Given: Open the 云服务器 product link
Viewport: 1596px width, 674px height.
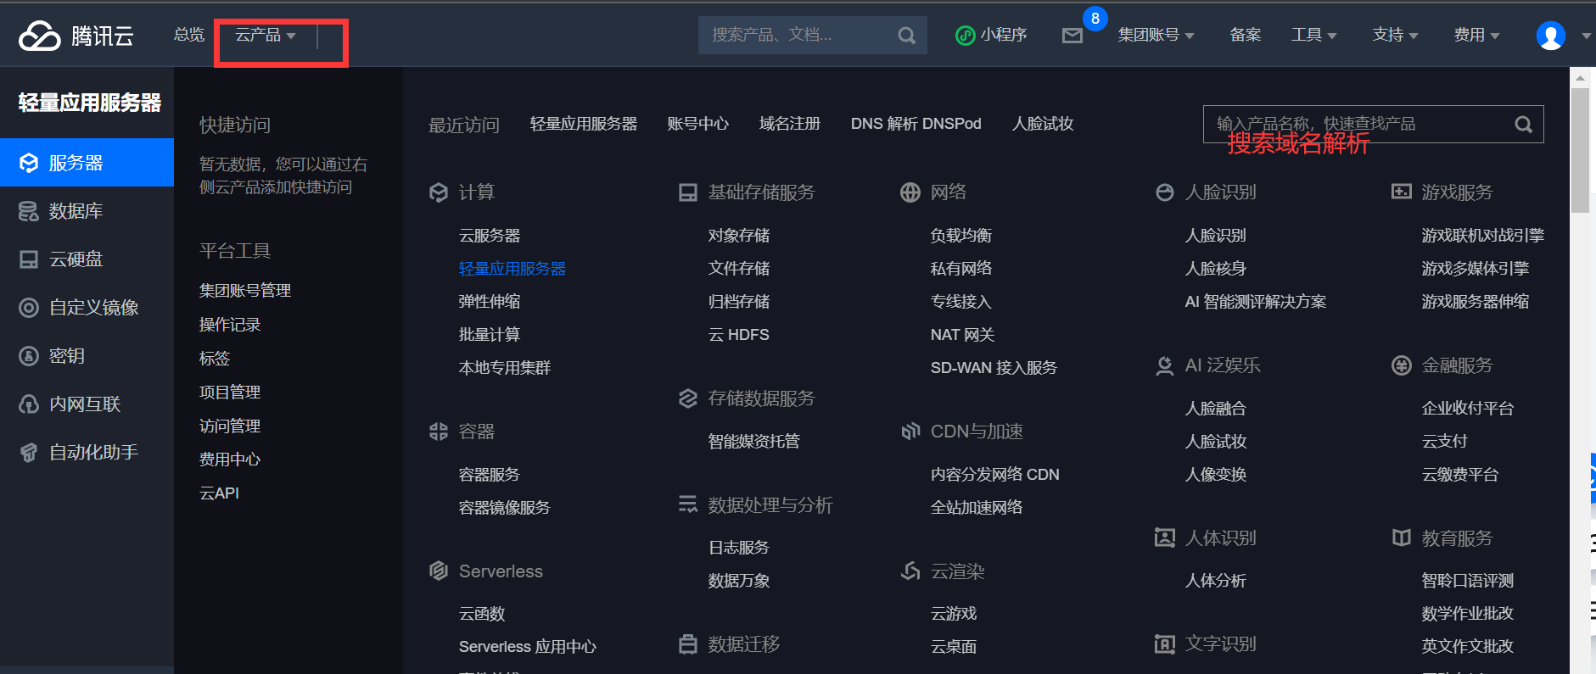Looking at the screenshot, I should pos(490,236).
